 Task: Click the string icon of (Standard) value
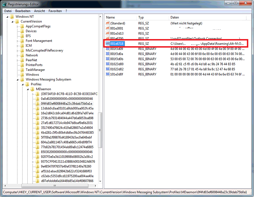pos(107,23)
